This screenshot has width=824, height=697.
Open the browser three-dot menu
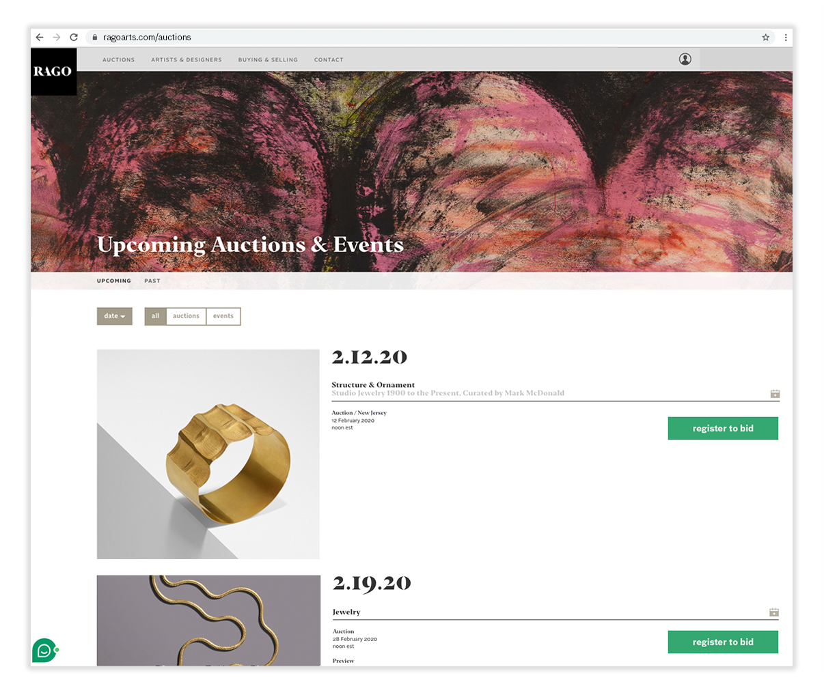point(786,38)
